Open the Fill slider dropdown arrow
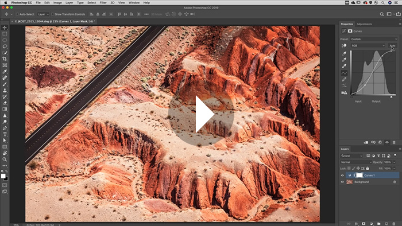This screenshot has width=402, height=226. (x=395, y=169)
